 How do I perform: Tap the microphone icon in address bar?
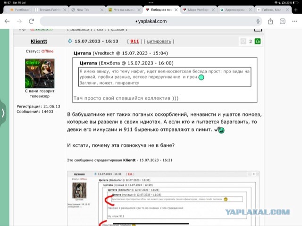tap(258, 21)
